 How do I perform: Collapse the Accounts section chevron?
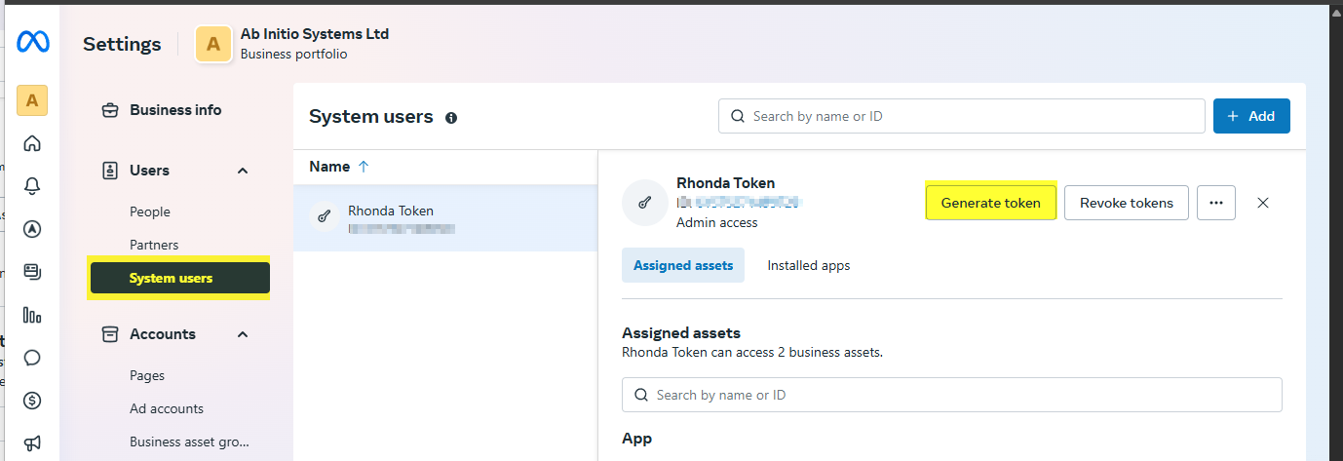243,334
